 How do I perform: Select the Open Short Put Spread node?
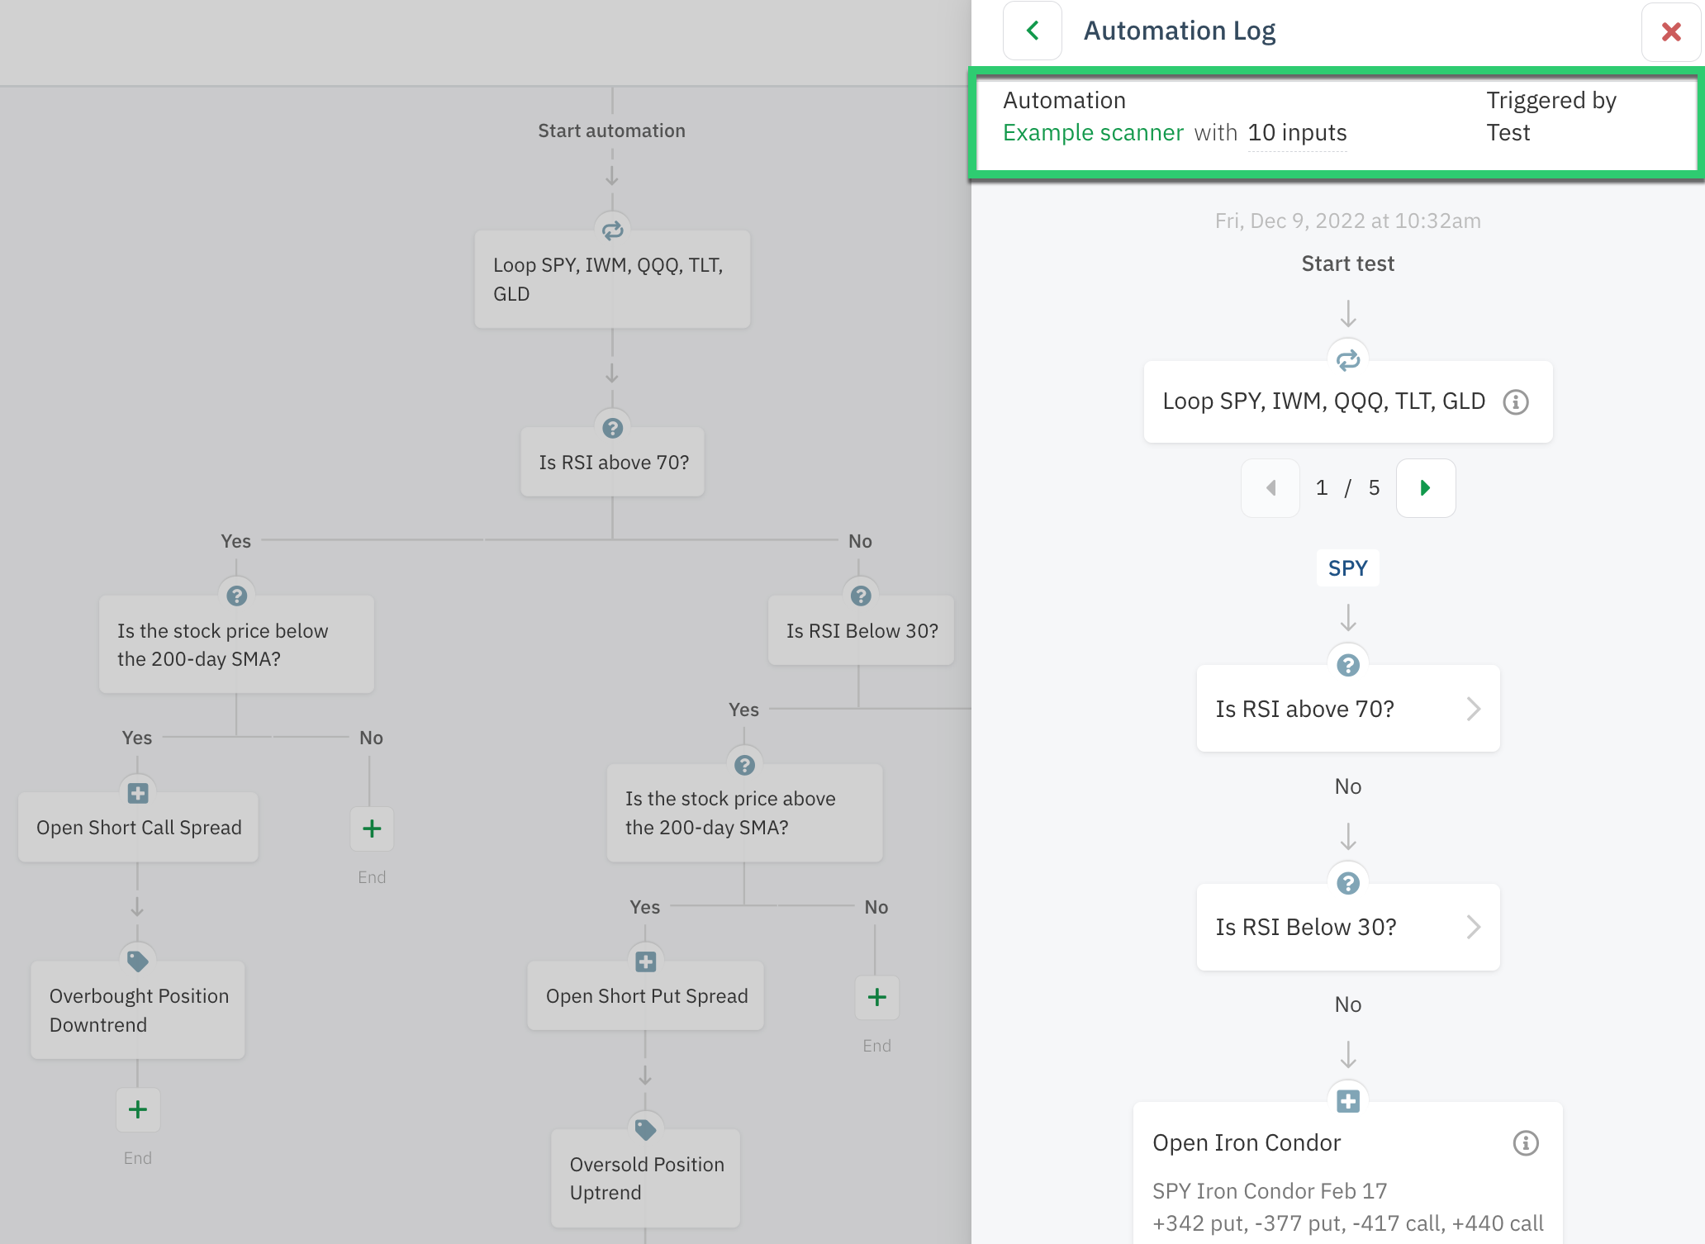coord(646,996)
